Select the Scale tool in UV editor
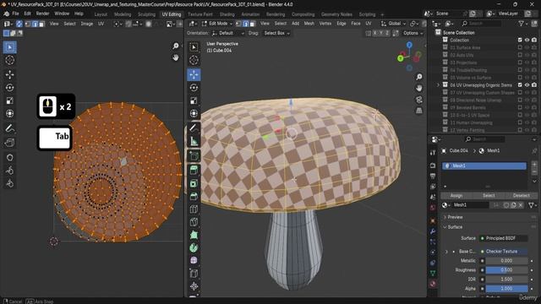 tap(9, 100)
